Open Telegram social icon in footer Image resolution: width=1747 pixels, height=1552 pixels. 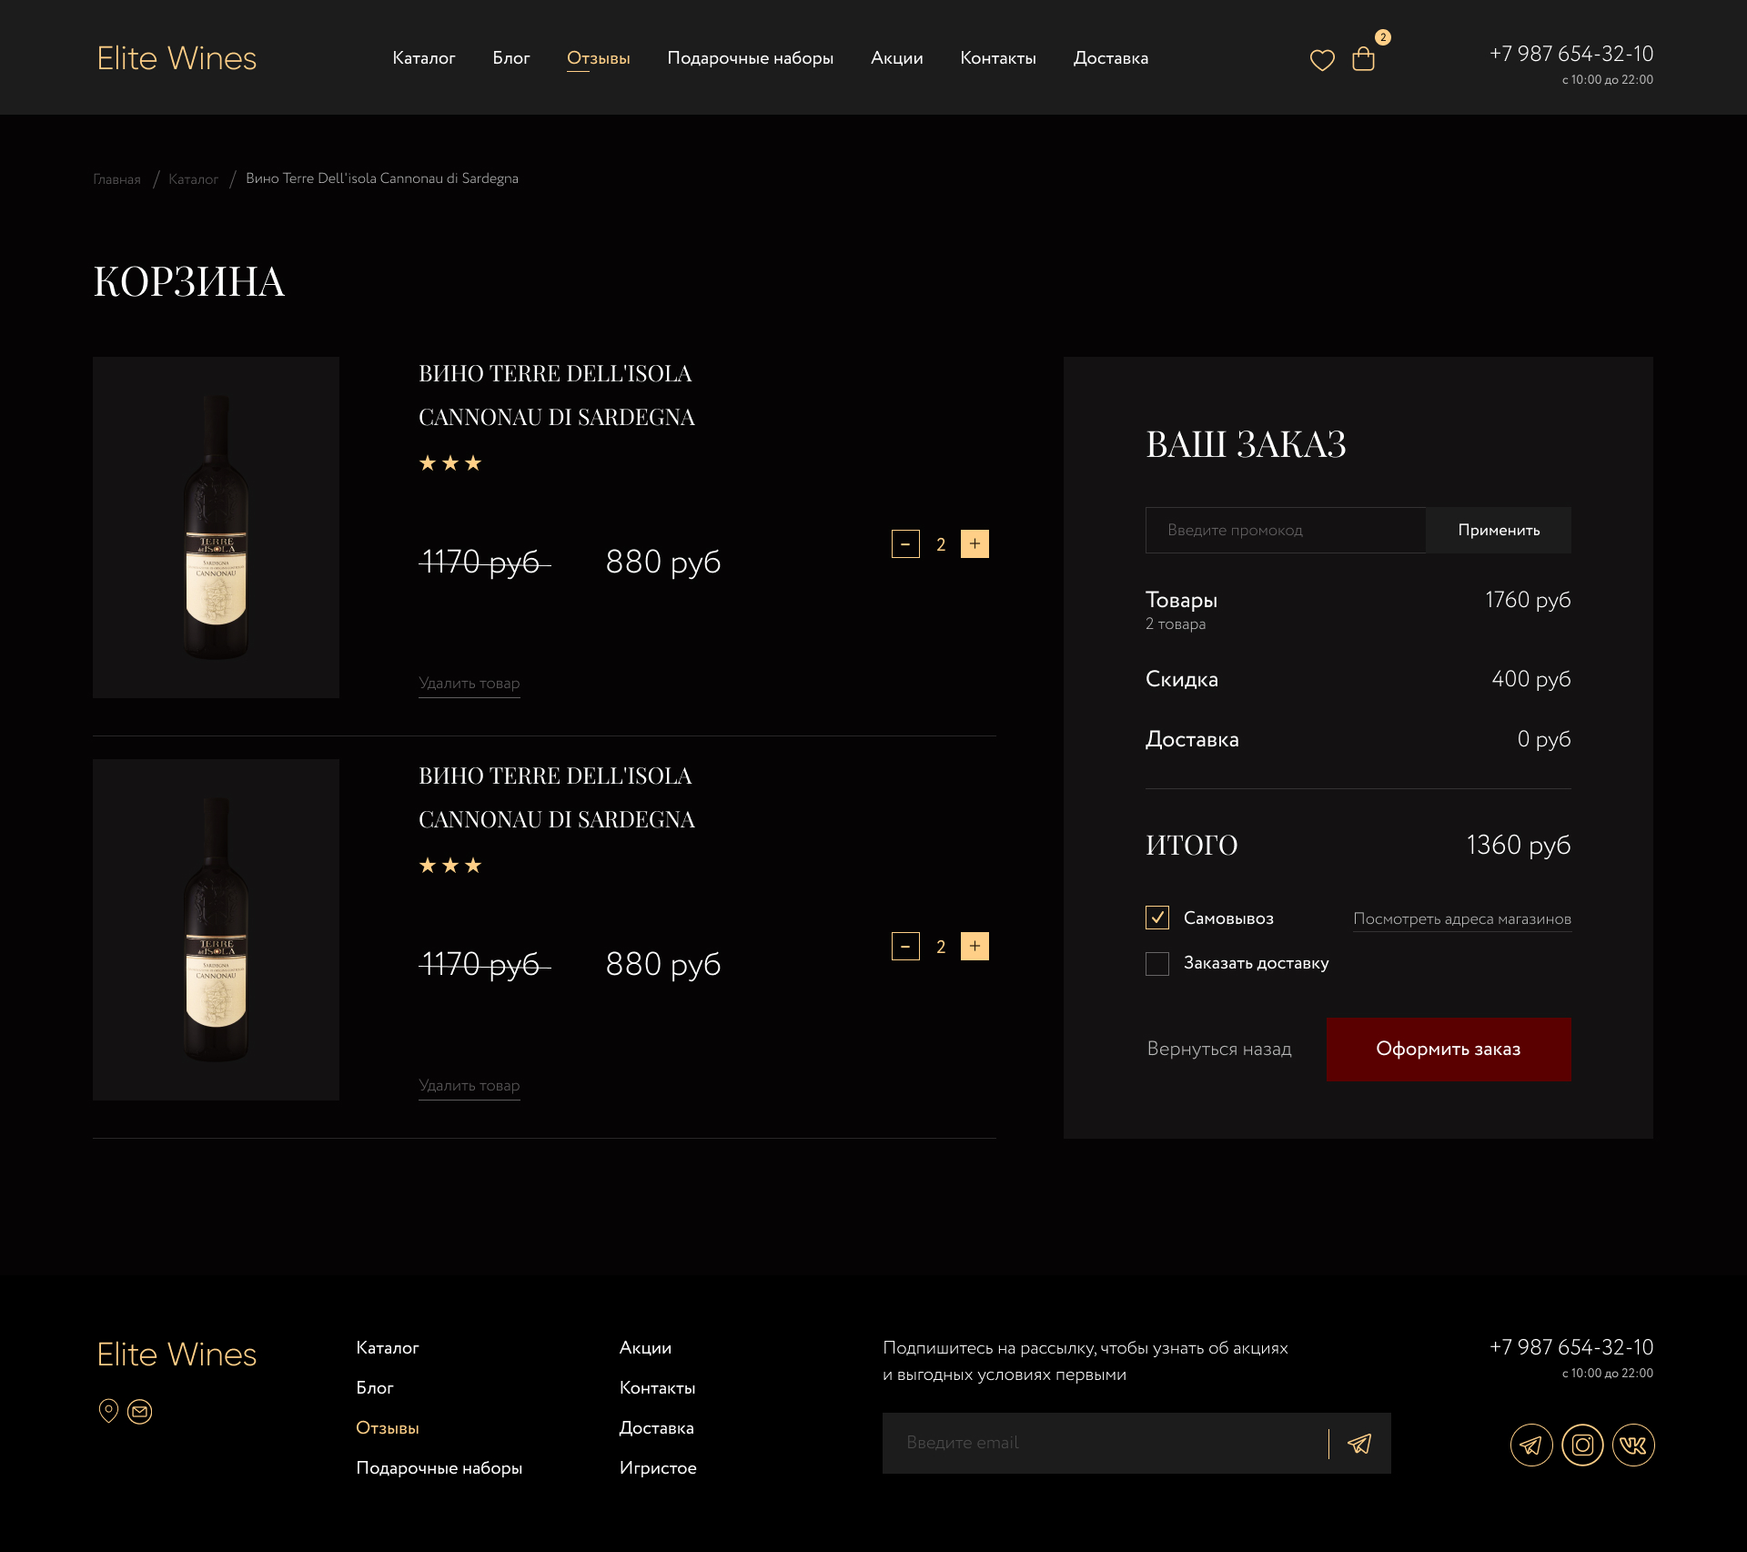[x=1531, y=1445]
